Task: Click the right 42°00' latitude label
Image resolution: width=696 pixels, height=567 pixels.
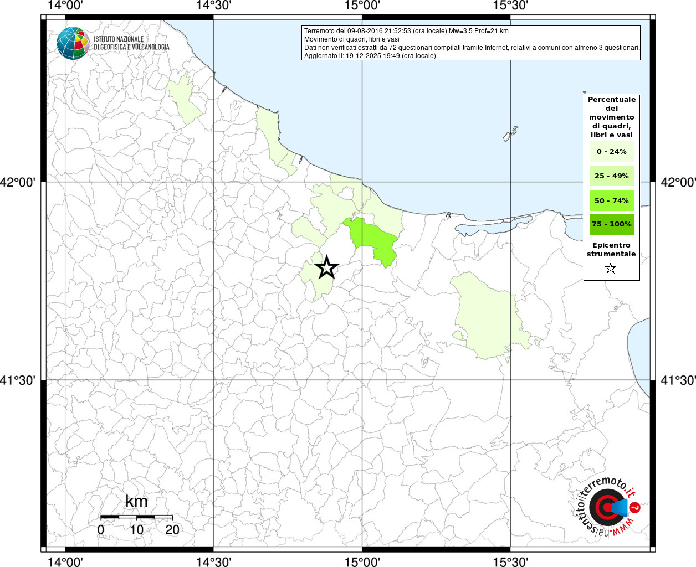Action: (678, 182)
